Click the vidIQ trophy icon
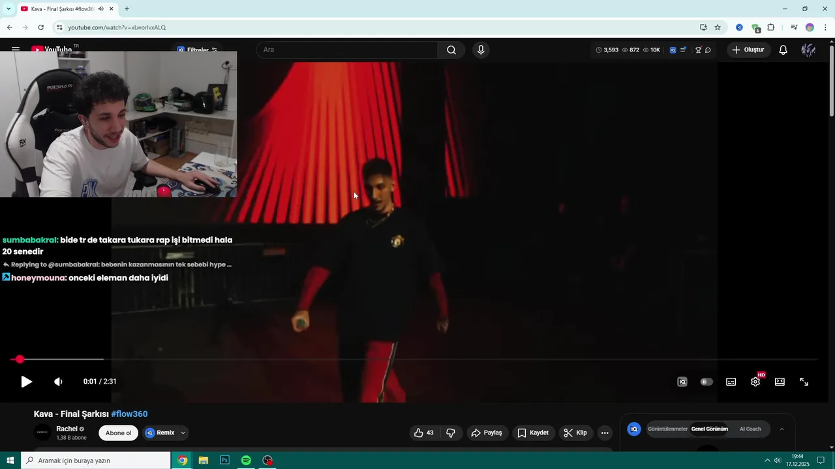 point(698,50)
